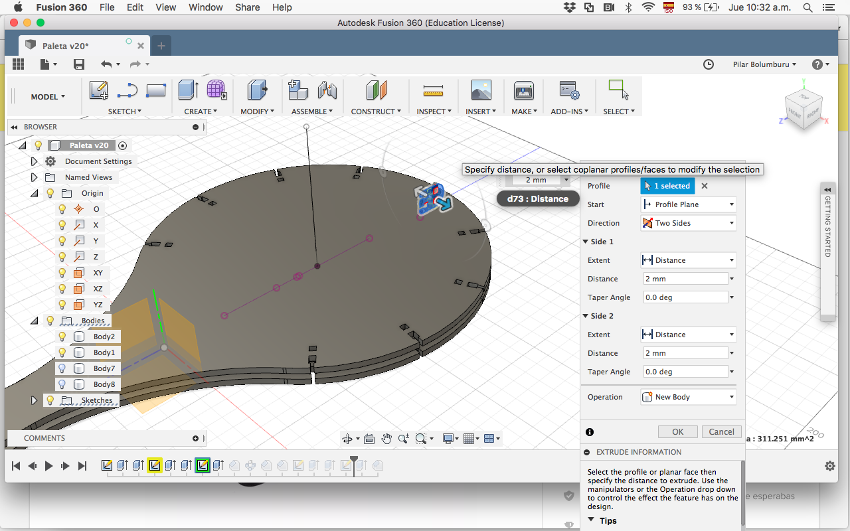Select the Press Pull modify tool
Viewport: 850px width, 531px height.
point(256,90)
